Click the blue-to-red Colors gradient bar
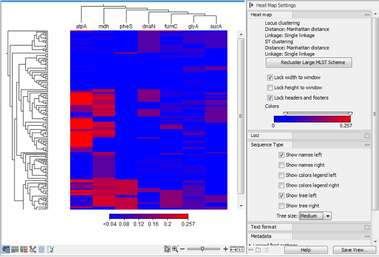Image resolution: width=379 pixels, height=257 pixels. pos(312,119)
